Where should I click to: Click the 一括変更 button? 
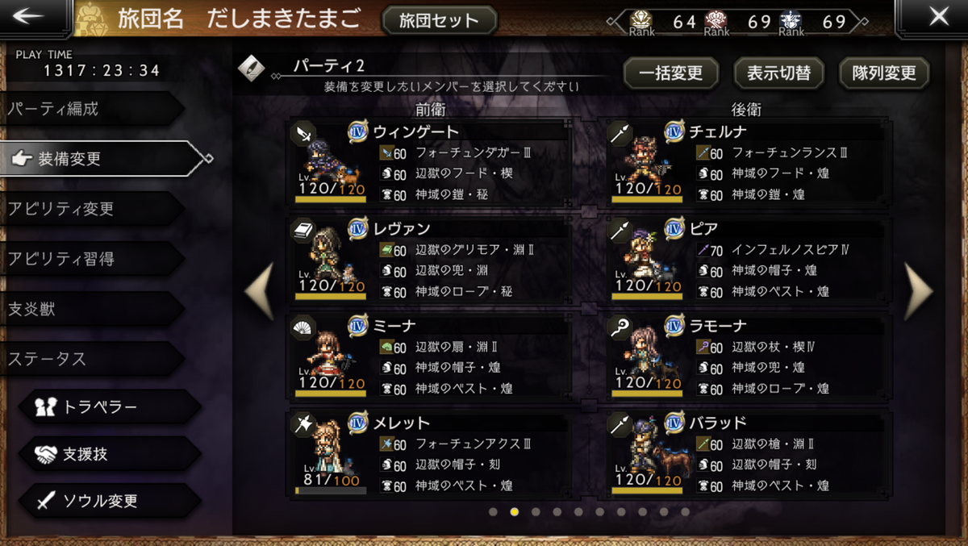(x=671, y=73)
